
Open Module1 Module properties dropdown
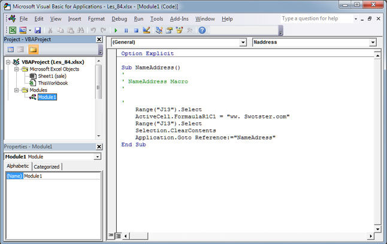coord(98,157)
